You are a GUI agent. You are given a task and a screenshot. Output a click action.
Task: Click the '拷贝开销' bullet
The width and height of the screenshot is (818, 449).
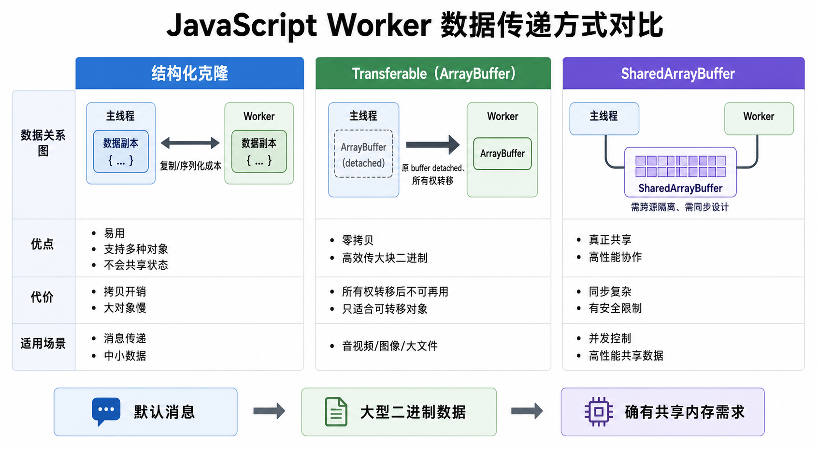coord(125,292)
